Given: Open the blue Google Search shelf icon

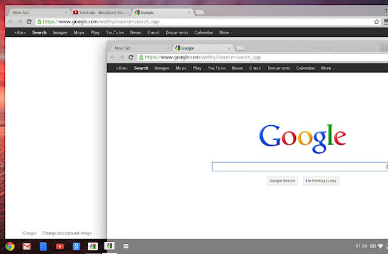Looking at the screenshot, I should 76,246.
